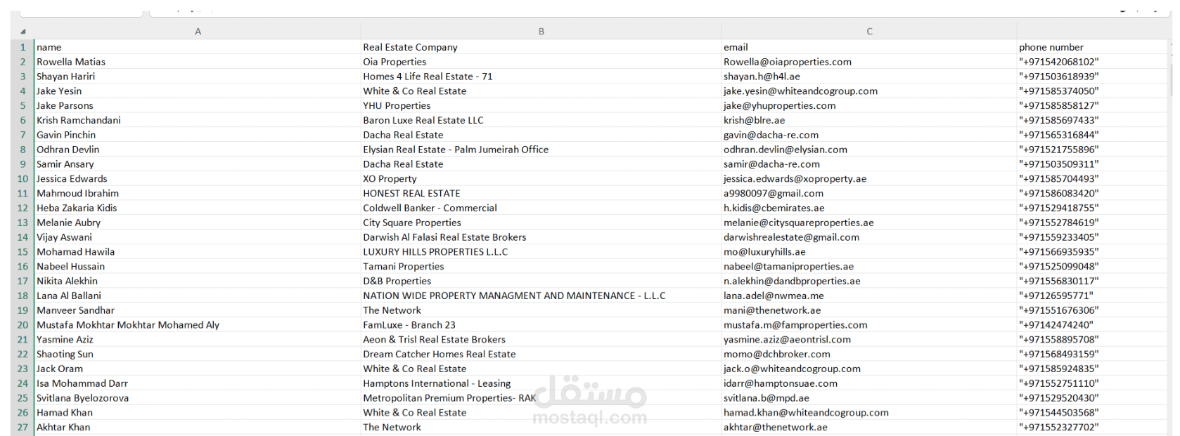Select row 14 header
The height and width of the screenshot is (436, 1180).
click(x=23, y=237)
